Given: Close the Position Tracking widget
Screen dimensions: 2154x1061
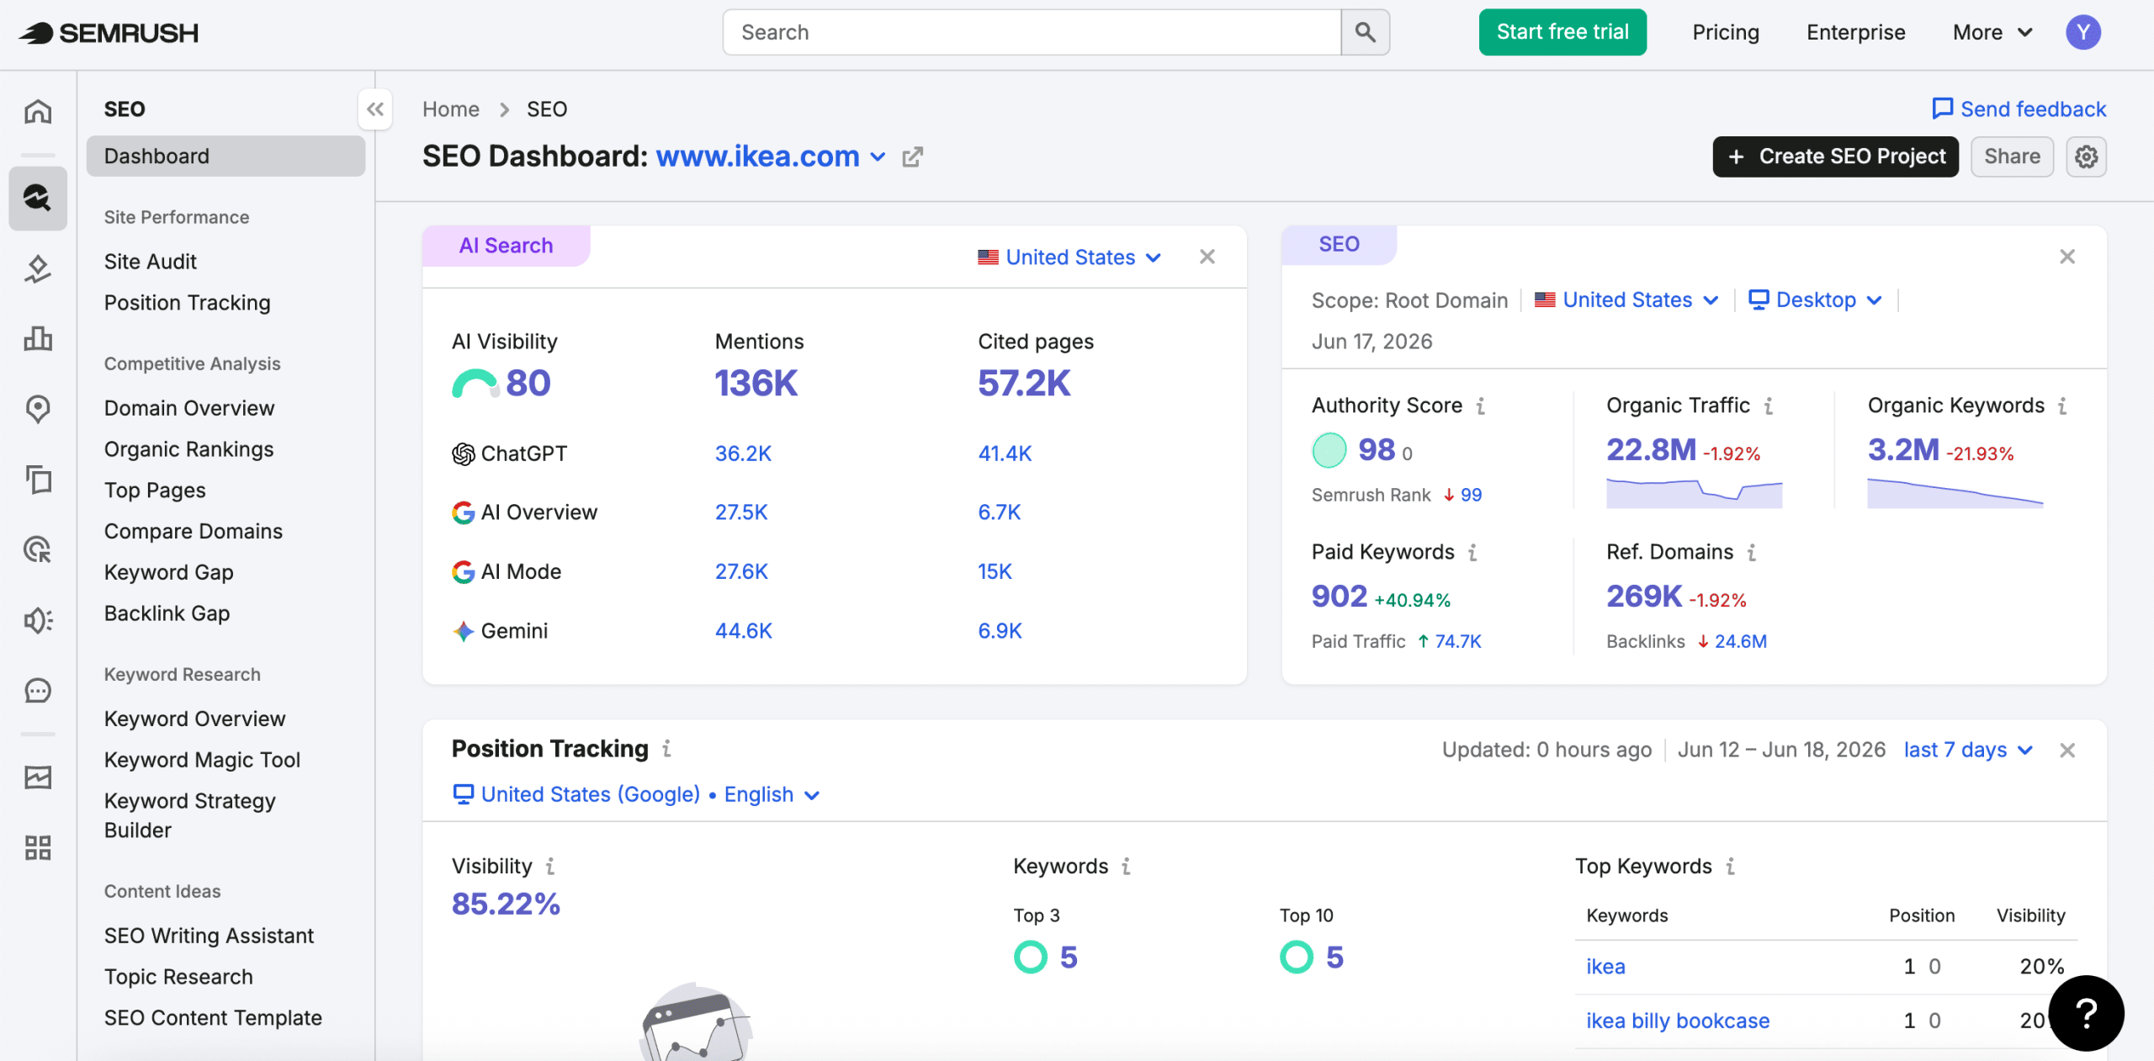Looking at the screenshot, I should coord(2066,750).
